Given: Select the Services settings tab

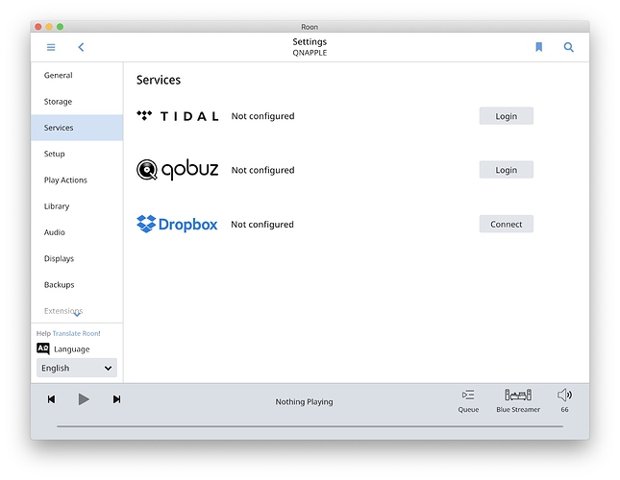Looking at the screenshot, I should click(77, 128).
